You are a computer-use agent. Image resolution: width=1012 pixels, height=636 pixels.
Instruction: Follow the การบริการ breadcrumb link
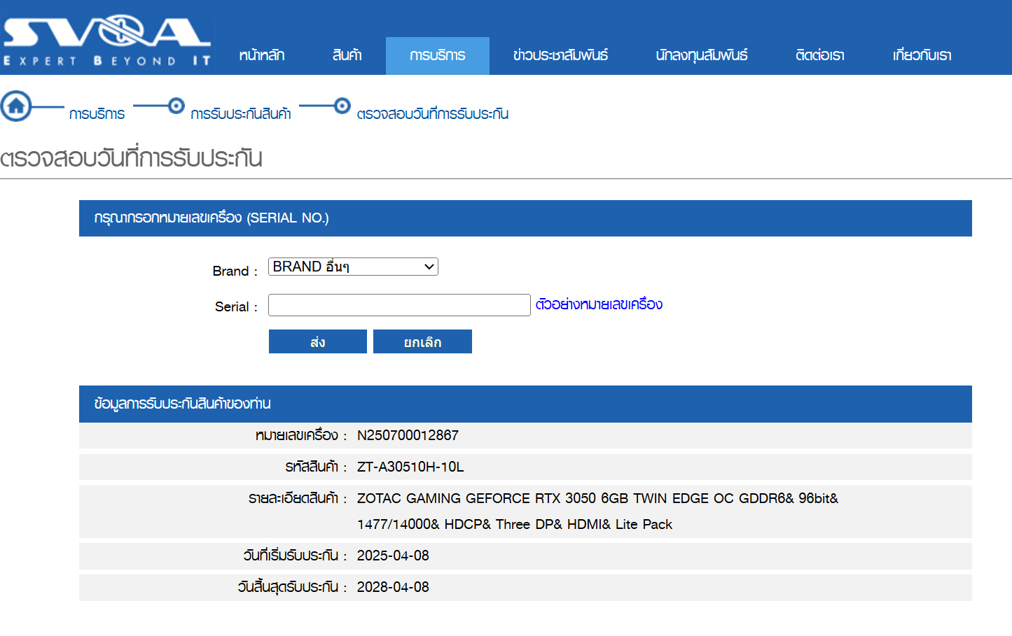[x=97, y=114]
